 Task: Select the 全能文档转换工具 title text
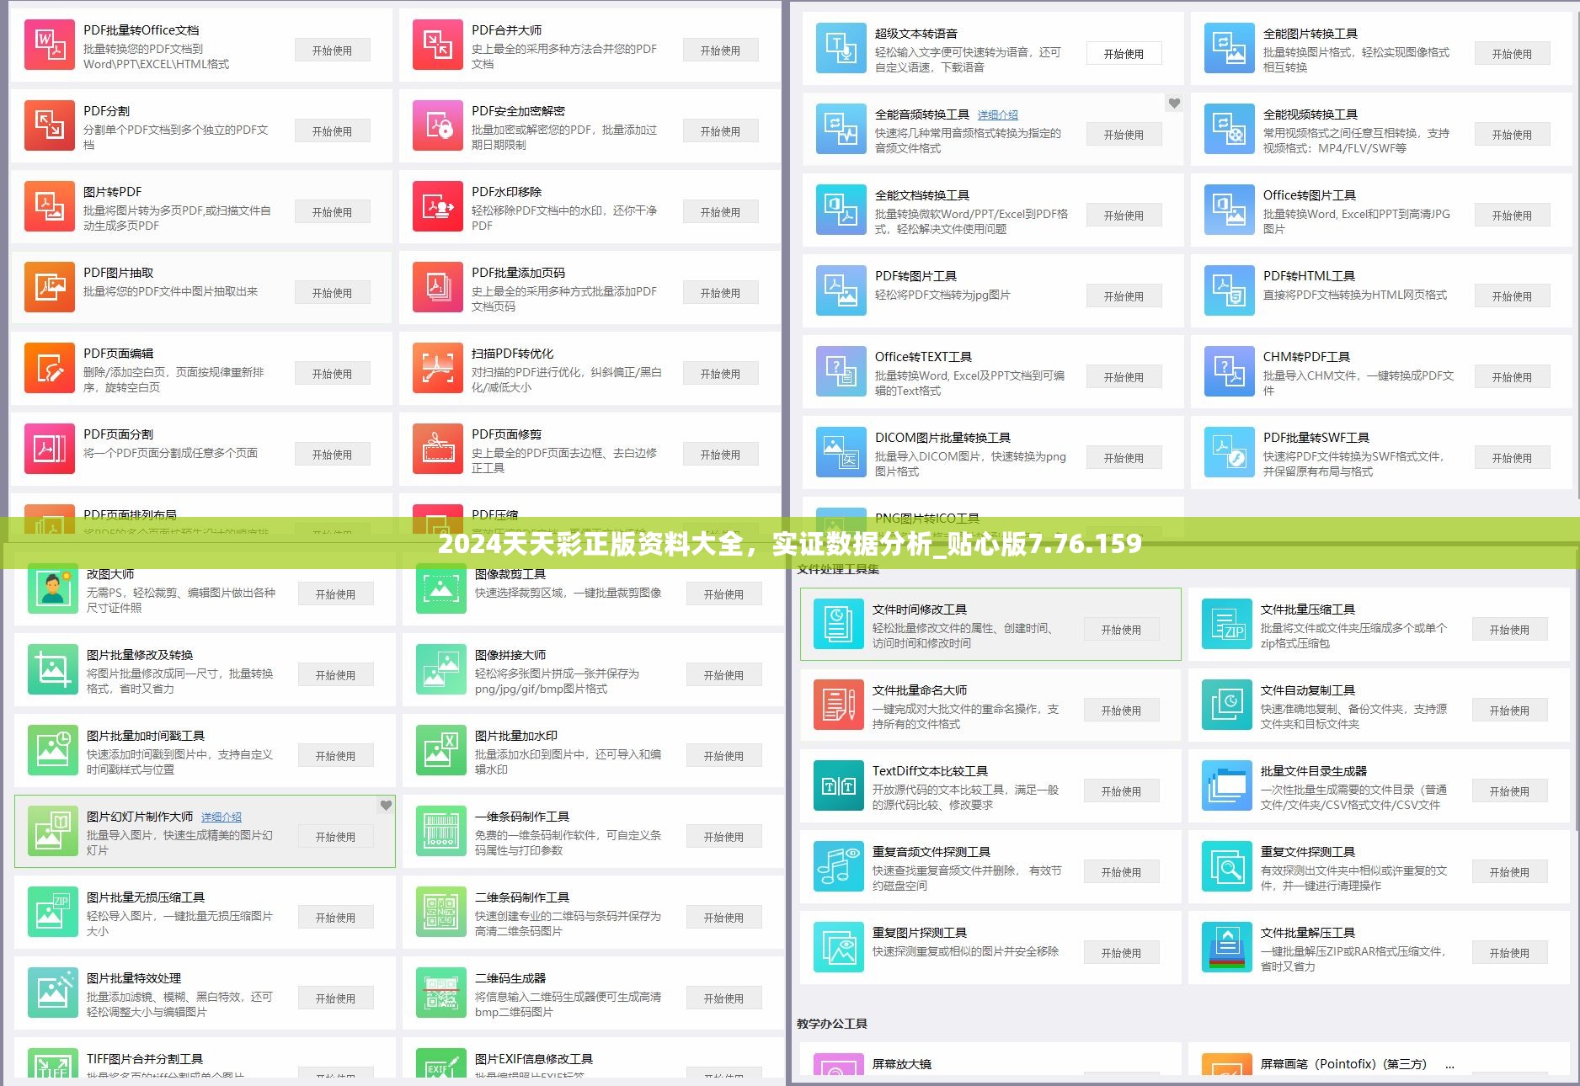922,195
